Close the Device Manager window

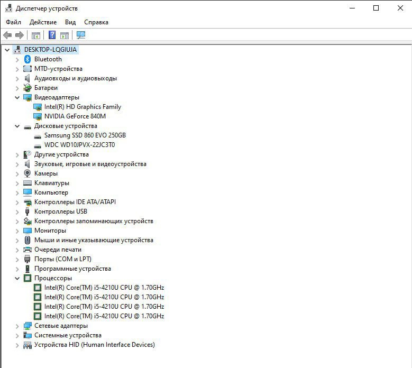click(400, 8)
